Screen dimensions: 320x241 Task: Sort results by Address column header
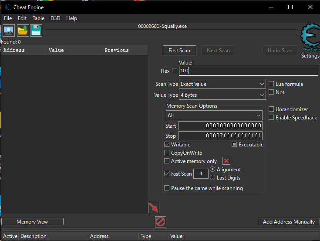click(23, 50)
